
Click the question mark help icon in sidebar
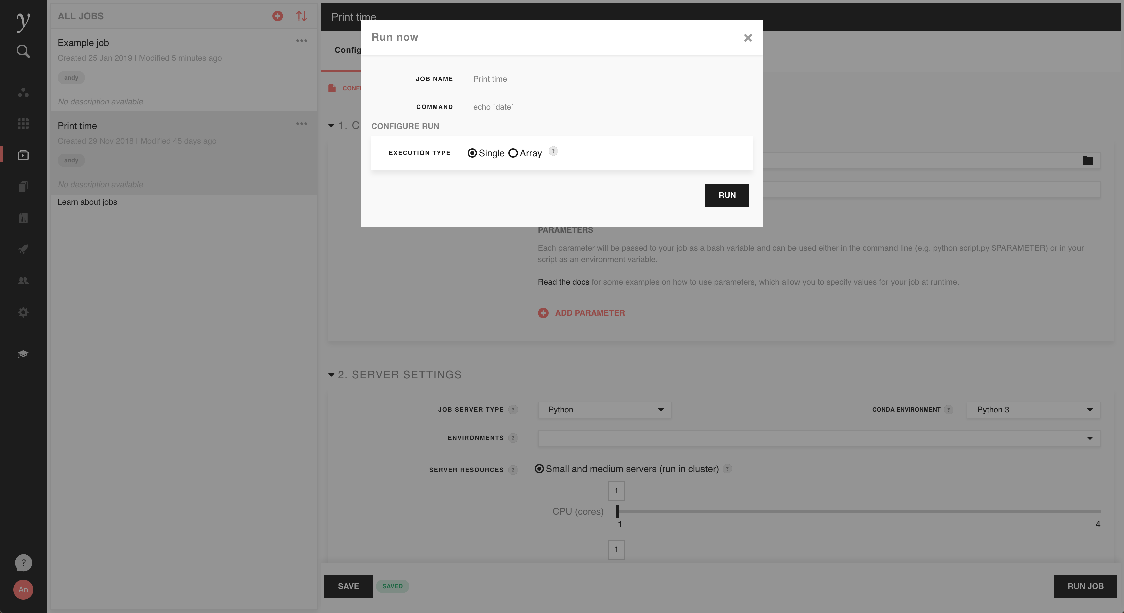[x=23, y=563]
